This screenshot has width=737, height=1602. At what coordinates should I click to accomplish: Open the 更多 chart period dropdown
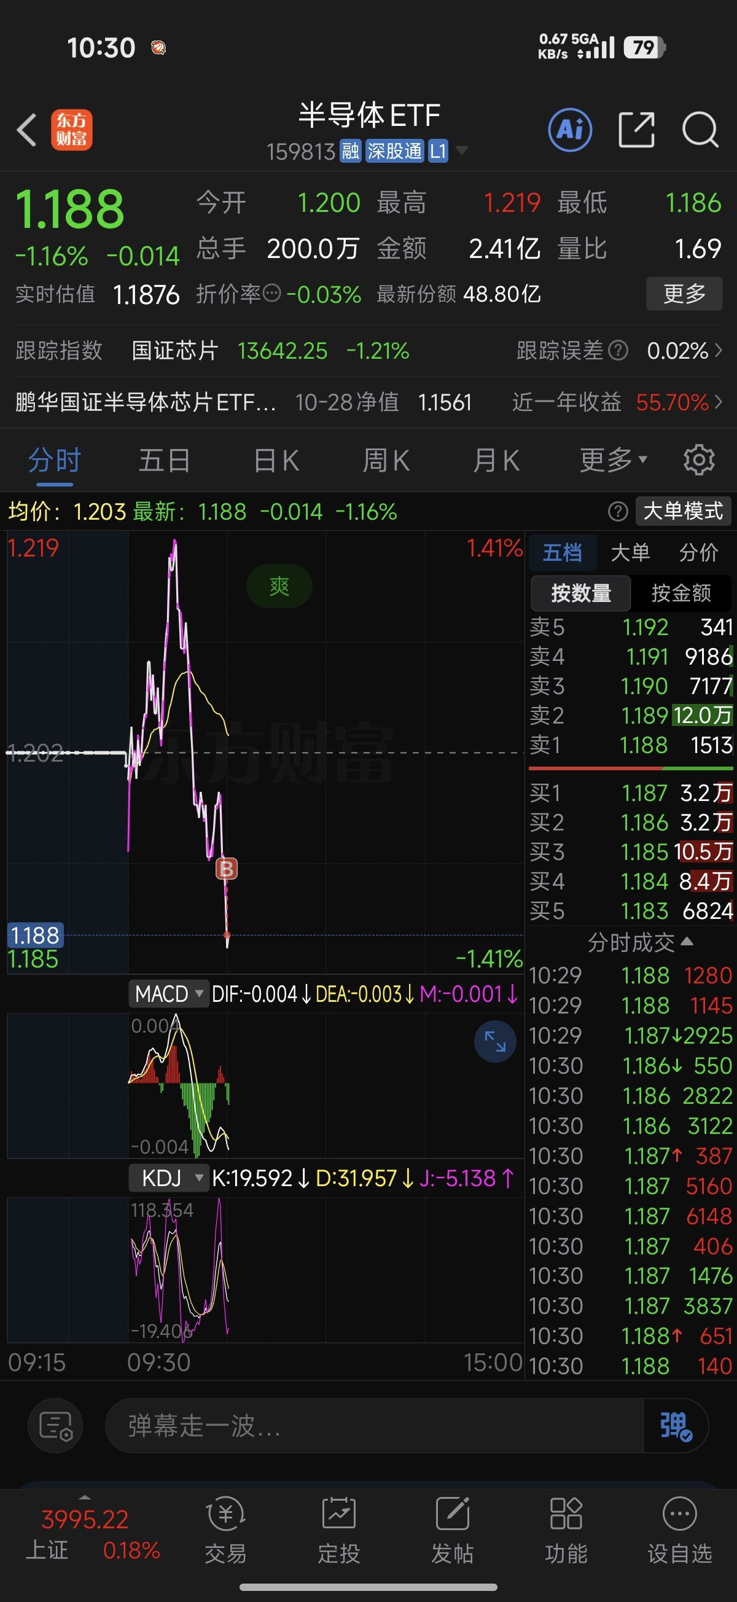tap(613, 460)
